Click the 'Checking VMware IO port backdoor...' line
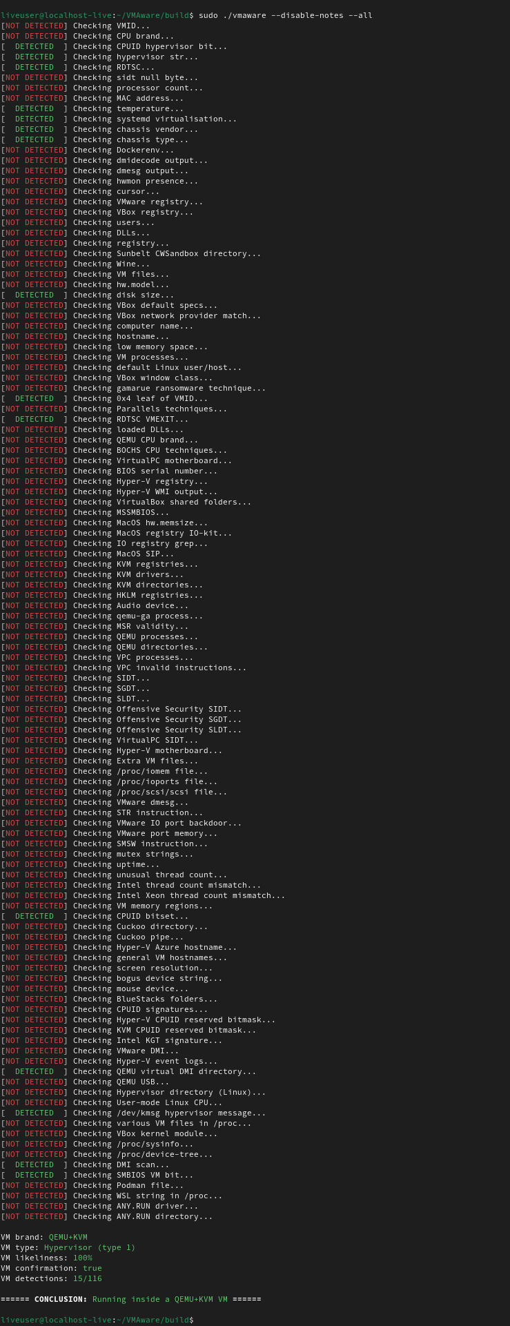510x1326 pixels. point(157,823)
